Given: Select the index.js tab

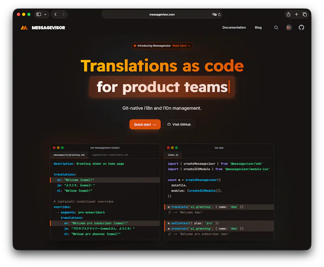Looking at the screenshot, I should coord(173,155).
